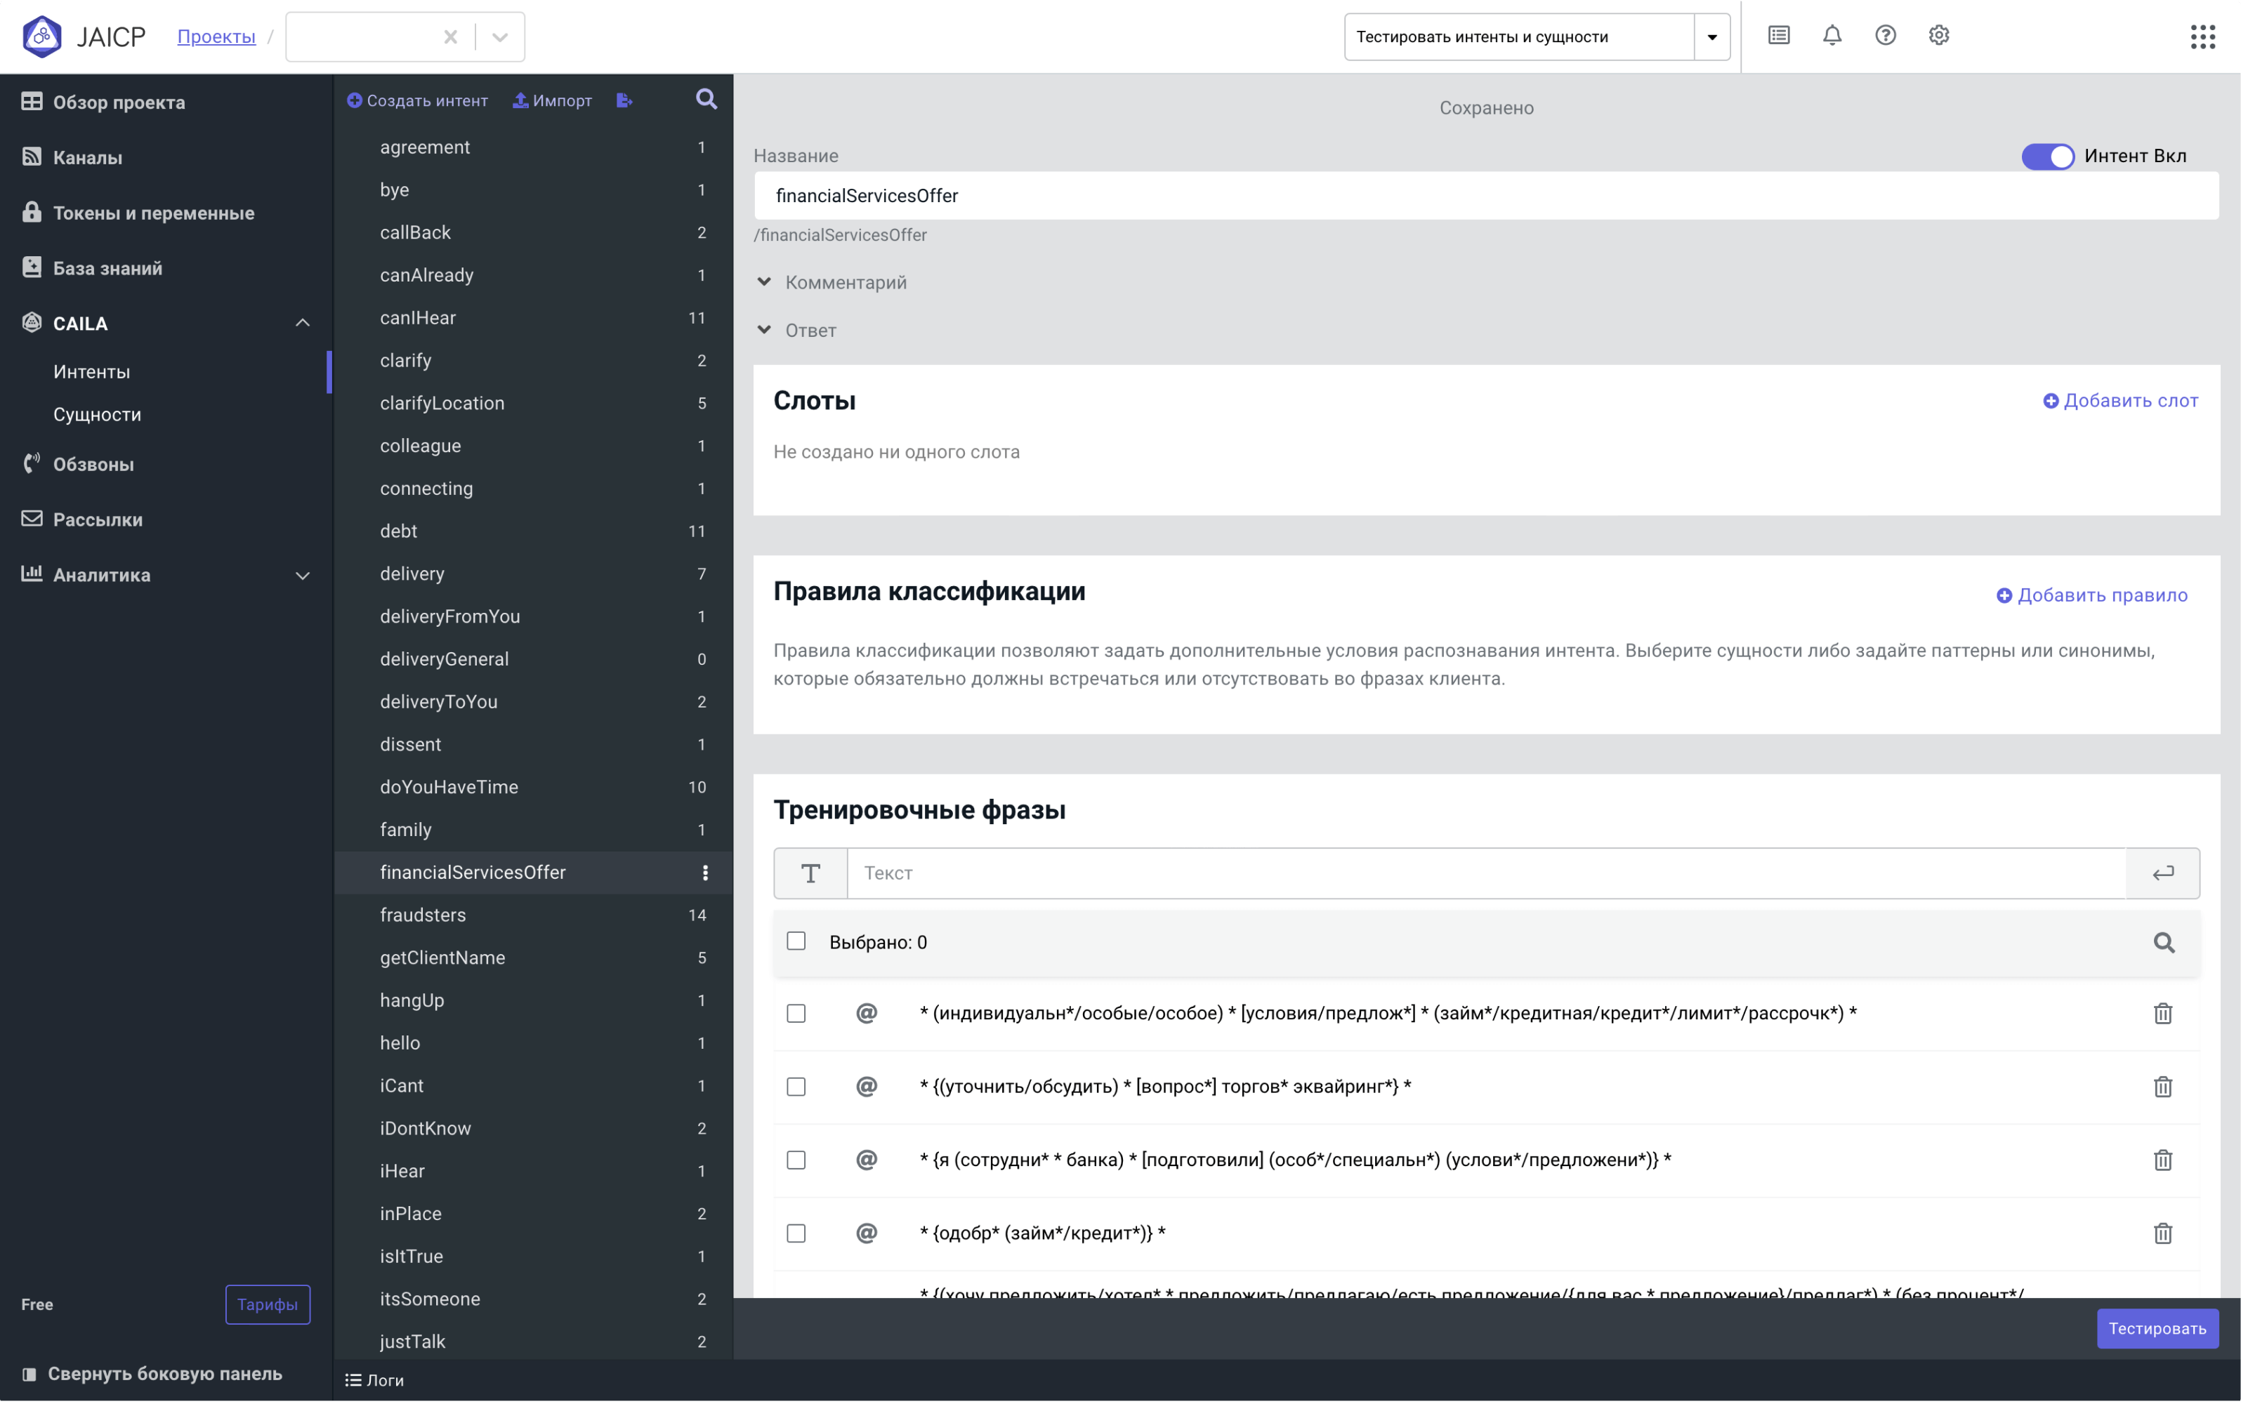Open the notifications bell icon
The width and height of the screenshot is (2241, 1404).
coord(1832,35)
